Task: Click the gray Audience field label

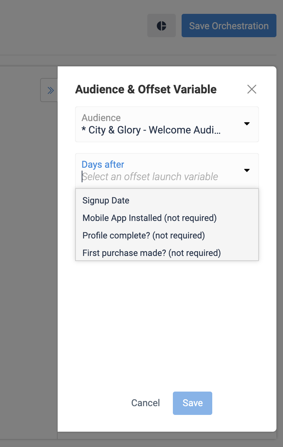Action: pos(101,118)
